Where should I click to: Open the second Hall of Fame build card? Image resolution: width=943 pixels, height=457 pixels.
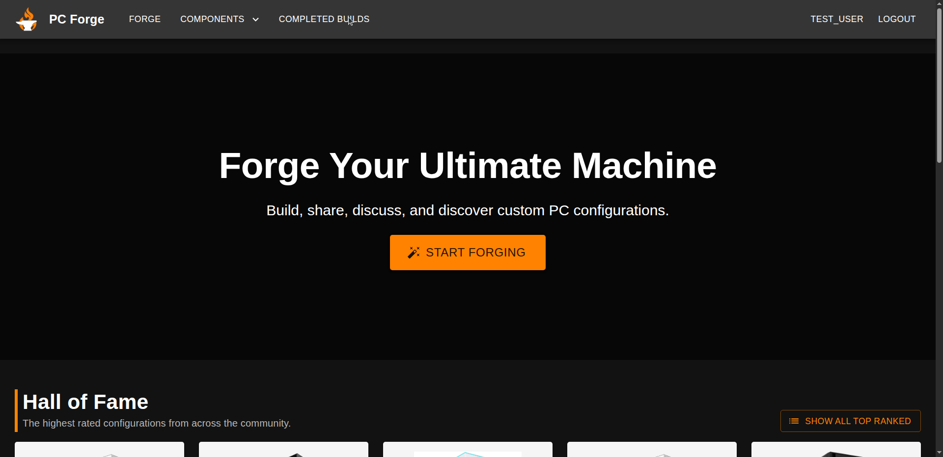click(x=283, y=450)
